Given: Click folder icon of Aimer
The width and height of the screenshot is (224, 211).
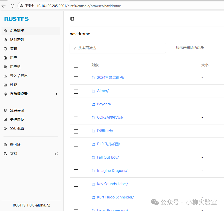Looking at the screenshot, I should 93,91.
